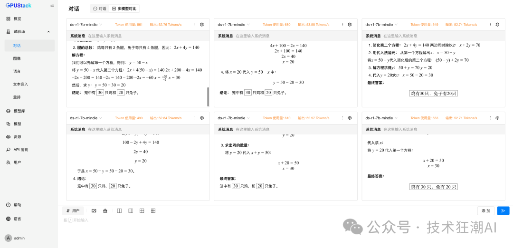Open 模型 in the sidebar
Image resolution: width=513 pixels, height=248 pixels.
click(29, 124)
